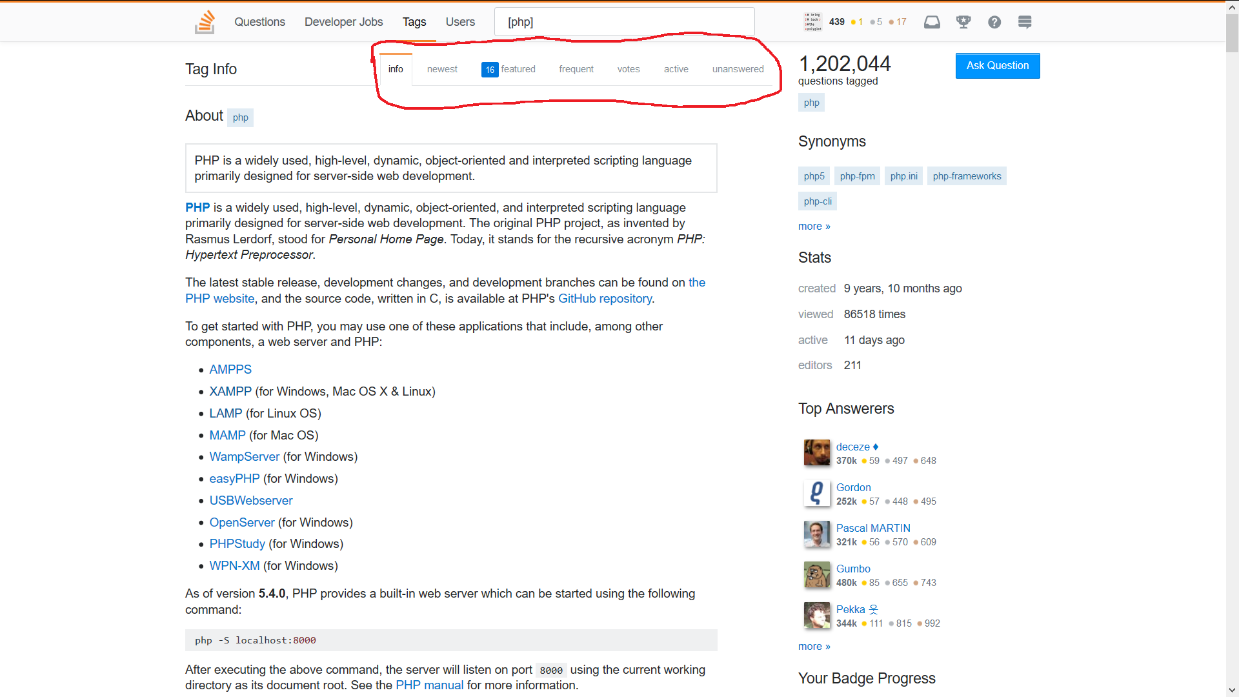Image resolution: width=1239 pixels, height=697 pixels.
Task: Open the WPN-XM link
Action: pyautogui.click(x=234, y=566)
